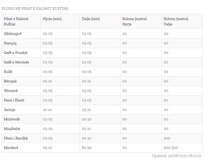Click Jarinje's 10-20 entry time
Viewport: 205px width, 165px height.
[47, 110]
